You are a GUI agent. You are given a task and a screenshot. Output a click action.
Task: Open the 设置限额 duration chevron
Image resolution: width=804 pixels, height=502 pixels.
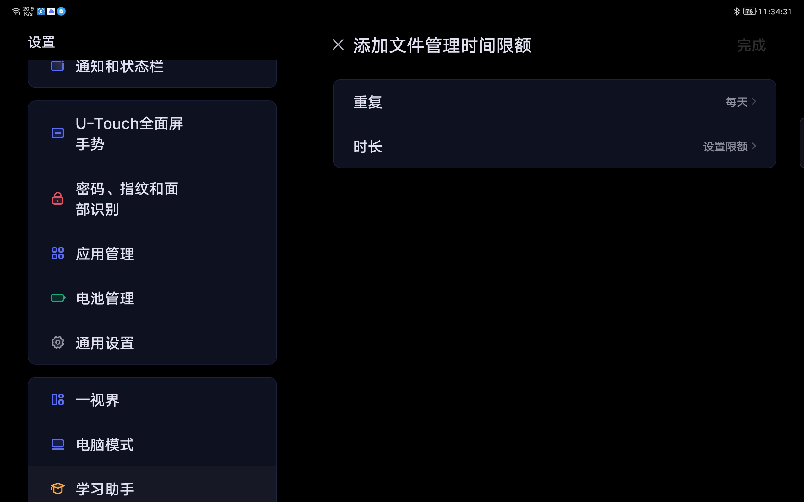tap(754, 146)
